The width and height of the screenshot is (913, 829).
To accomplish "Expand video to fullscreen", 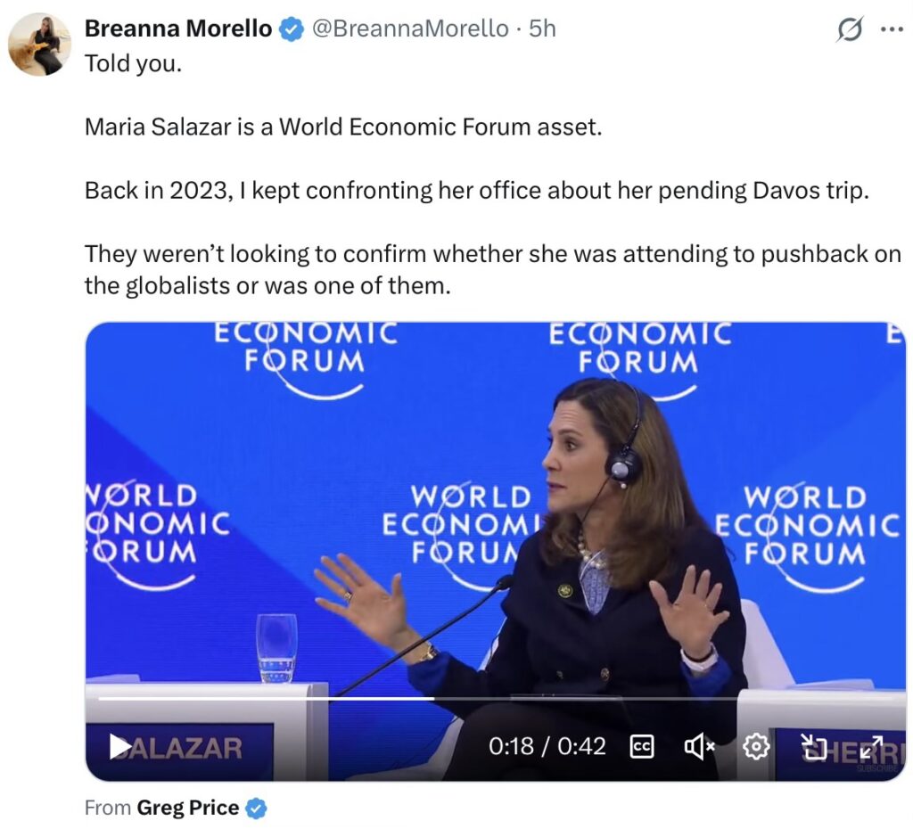I will point(871,747).
